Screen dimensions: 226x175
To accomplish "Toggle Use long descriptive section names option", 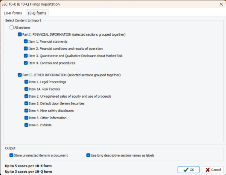I will point(88,155).
